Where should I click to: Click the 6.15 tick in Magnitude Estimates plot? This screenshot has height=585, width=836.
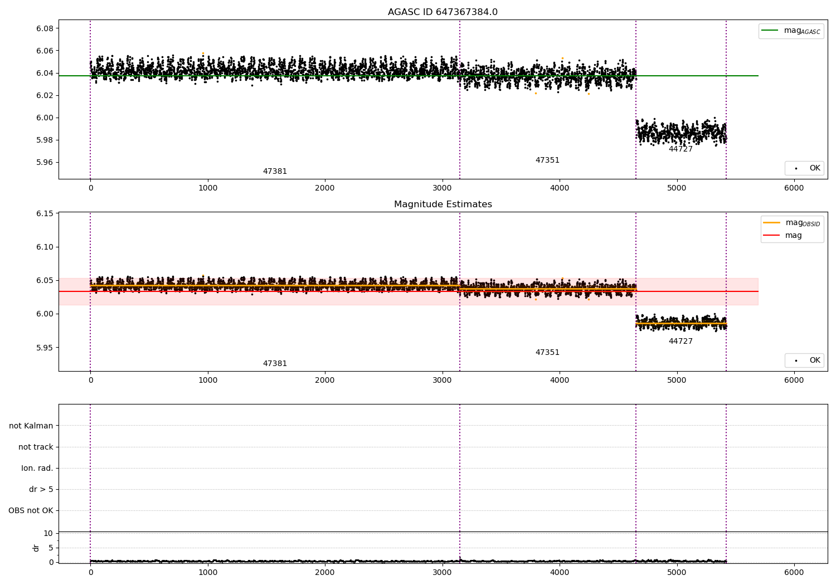[x=45, y=213]
